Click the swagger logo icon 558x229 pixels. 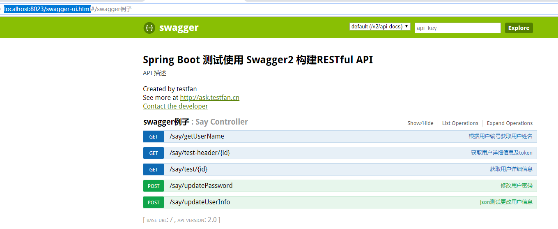[149, 28]
